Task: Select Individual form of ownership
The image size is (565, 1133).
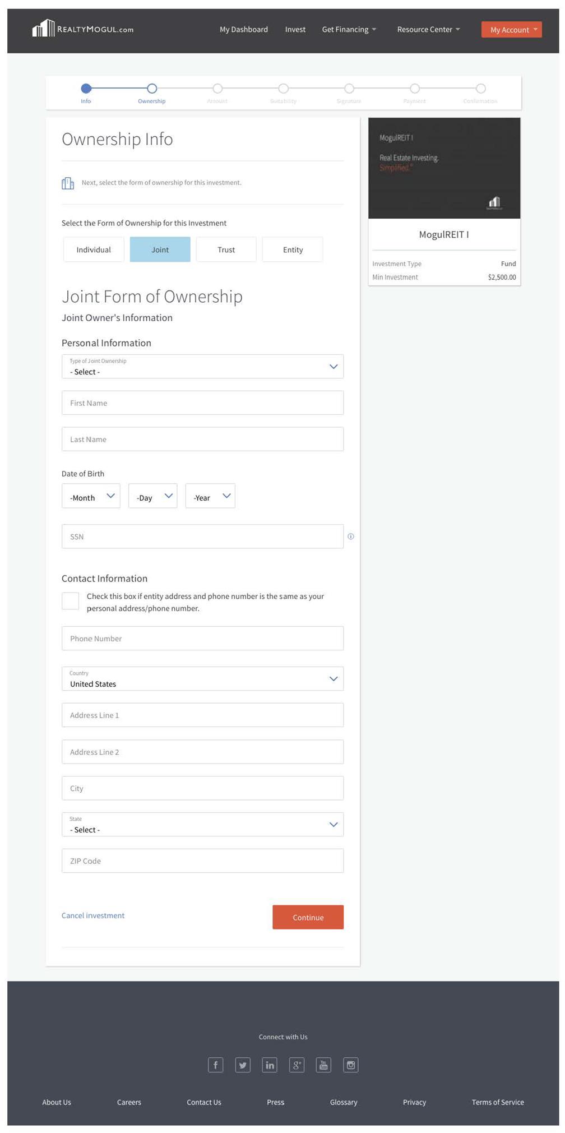Action: click(94, 249)
